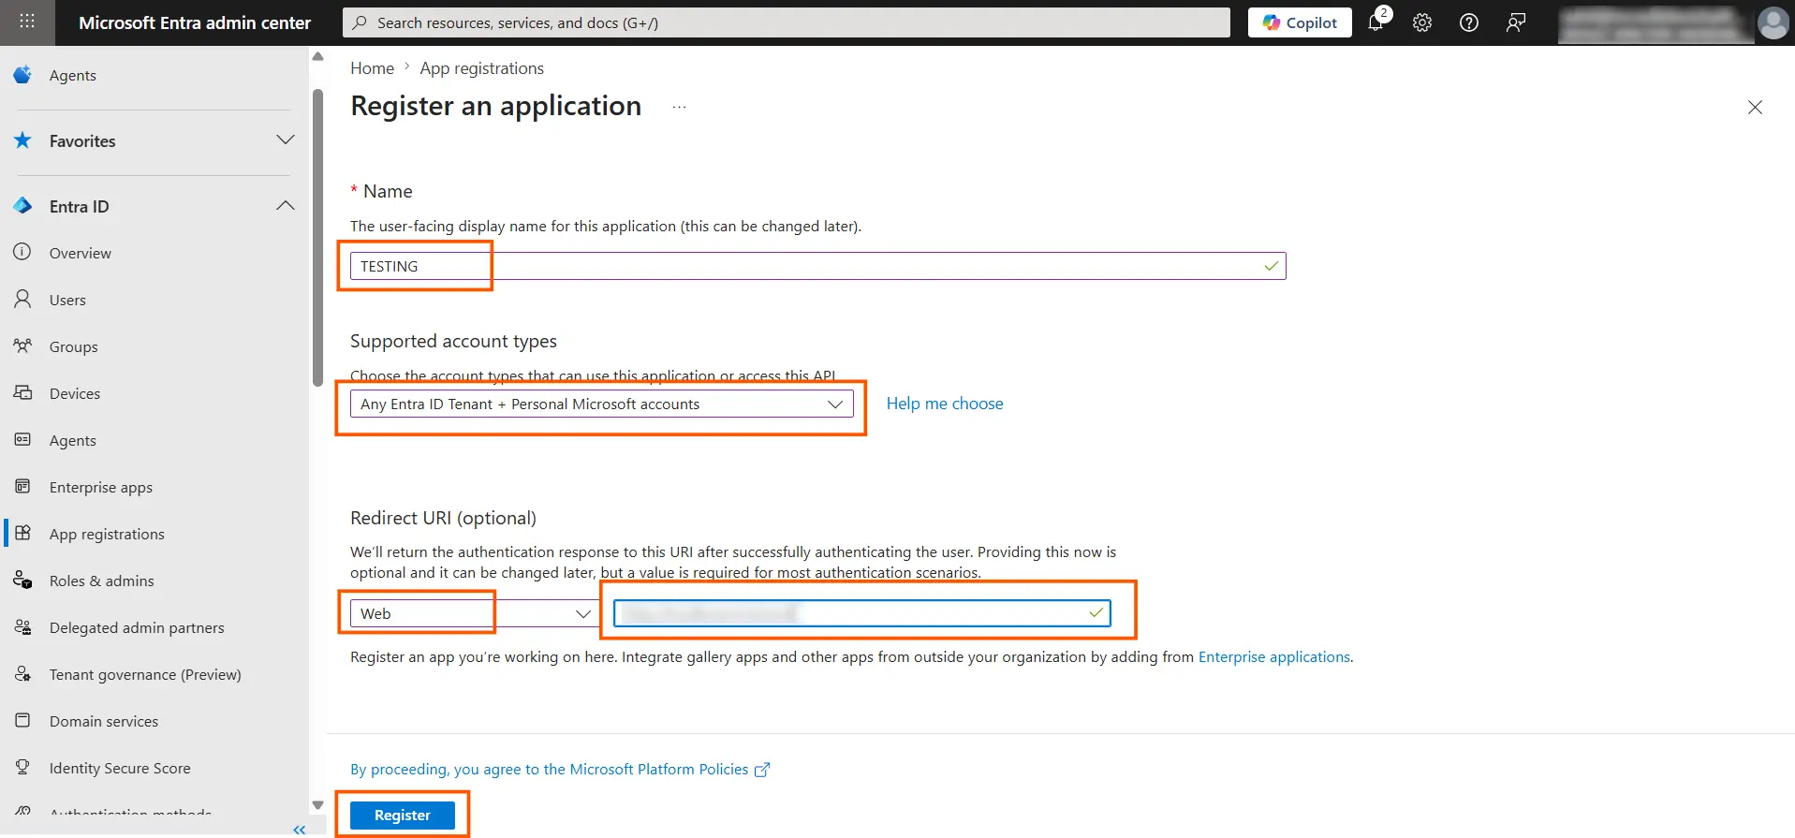
Task: Click the Users person icon
Action: point(23,300)
